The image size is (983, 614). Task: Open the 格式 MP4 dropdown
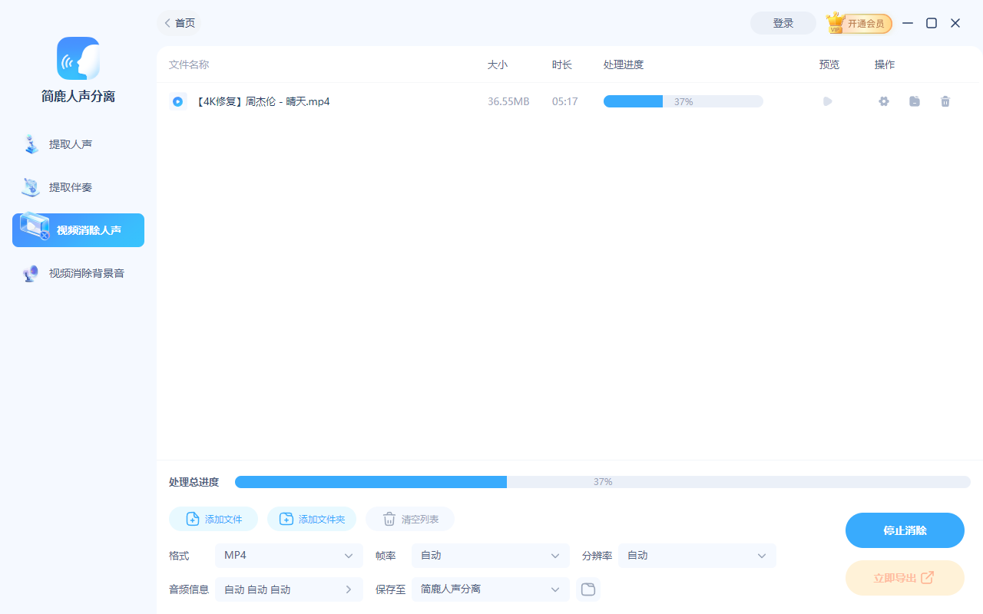point(289,555)
